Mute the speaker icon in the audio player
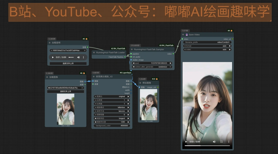Viewport: 278px width, 154px height. (78, 57)
